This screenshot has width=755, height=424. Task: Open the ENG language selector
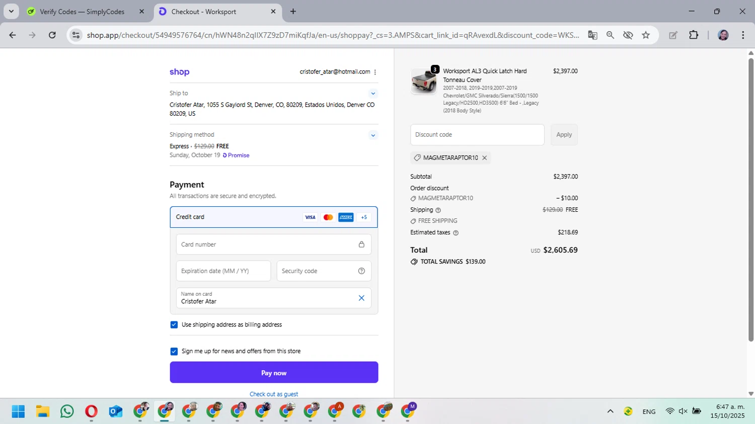[x=649, y=411]
